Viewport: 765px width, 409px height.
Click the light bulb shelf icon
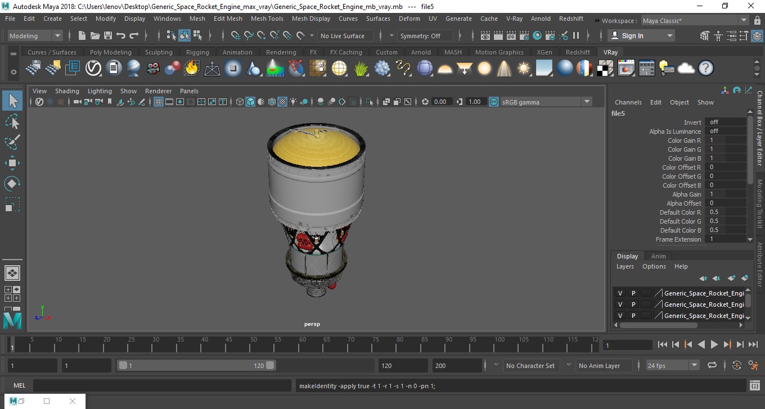click(666, 69)
